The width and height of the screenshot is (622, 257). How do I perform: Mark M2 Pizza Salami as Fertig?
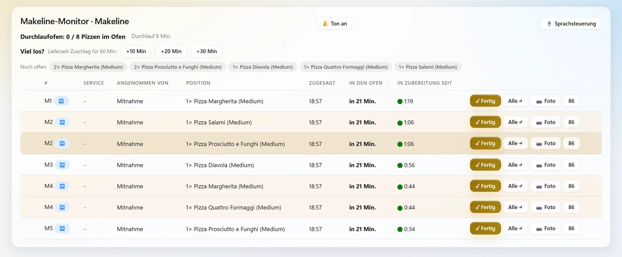click(x=485, y=122)
